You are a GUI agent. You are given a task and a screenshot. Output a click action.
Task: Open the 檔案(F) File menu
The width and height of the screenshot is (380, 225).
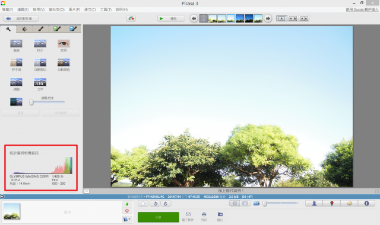coord(8,9)
